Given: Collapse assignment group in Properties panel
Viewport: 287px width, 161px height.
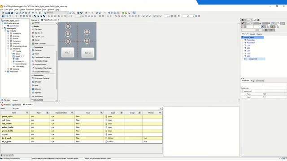Looking at the screenshot, I should [x=243, y=91].
